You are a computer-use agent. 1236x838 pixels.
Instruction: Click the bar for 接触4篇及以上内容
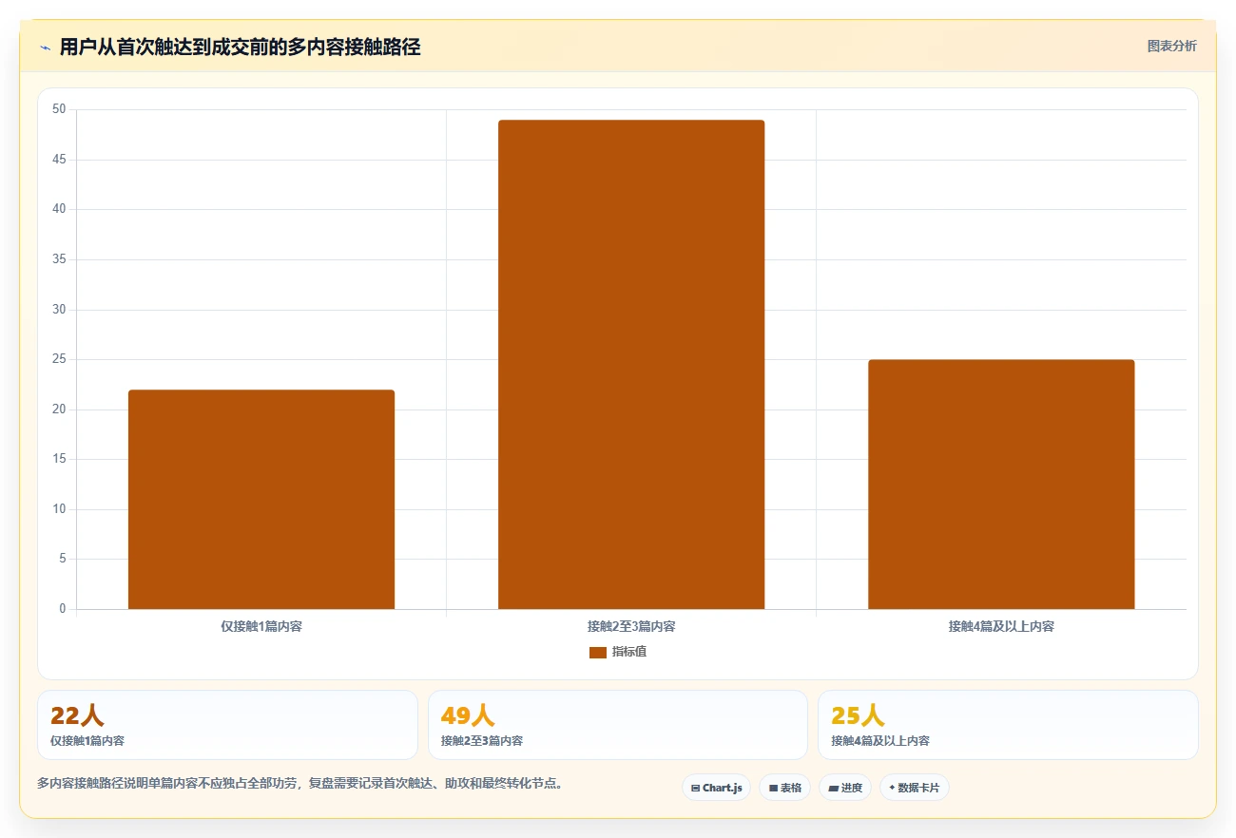pyautogui.click(x=1001, y=485)
